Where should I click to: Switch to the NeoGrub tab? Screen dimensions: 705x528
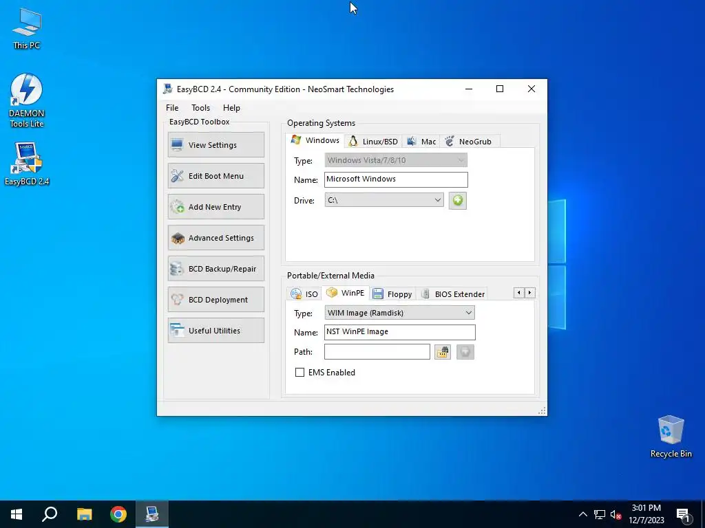[x=468, y=142]
